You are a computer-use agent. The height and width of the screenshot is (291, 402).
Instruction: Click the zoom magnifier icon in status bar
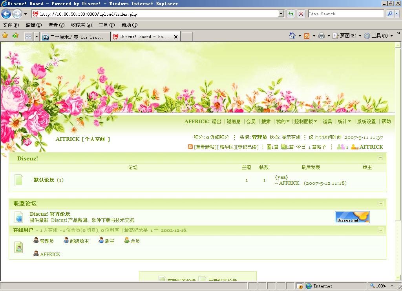373,286
